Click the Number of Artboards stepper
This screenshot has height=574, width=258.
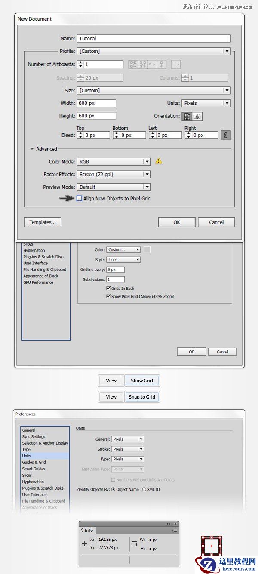(x=80, y=64)
